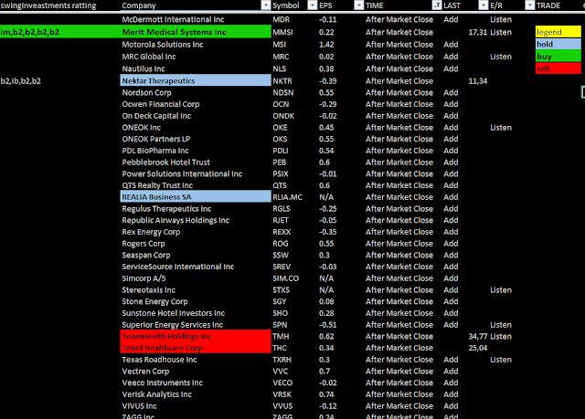Screen dimensions: 585x419
Task: Click Add link for Vectren Corp
Action: click(451, 371)
